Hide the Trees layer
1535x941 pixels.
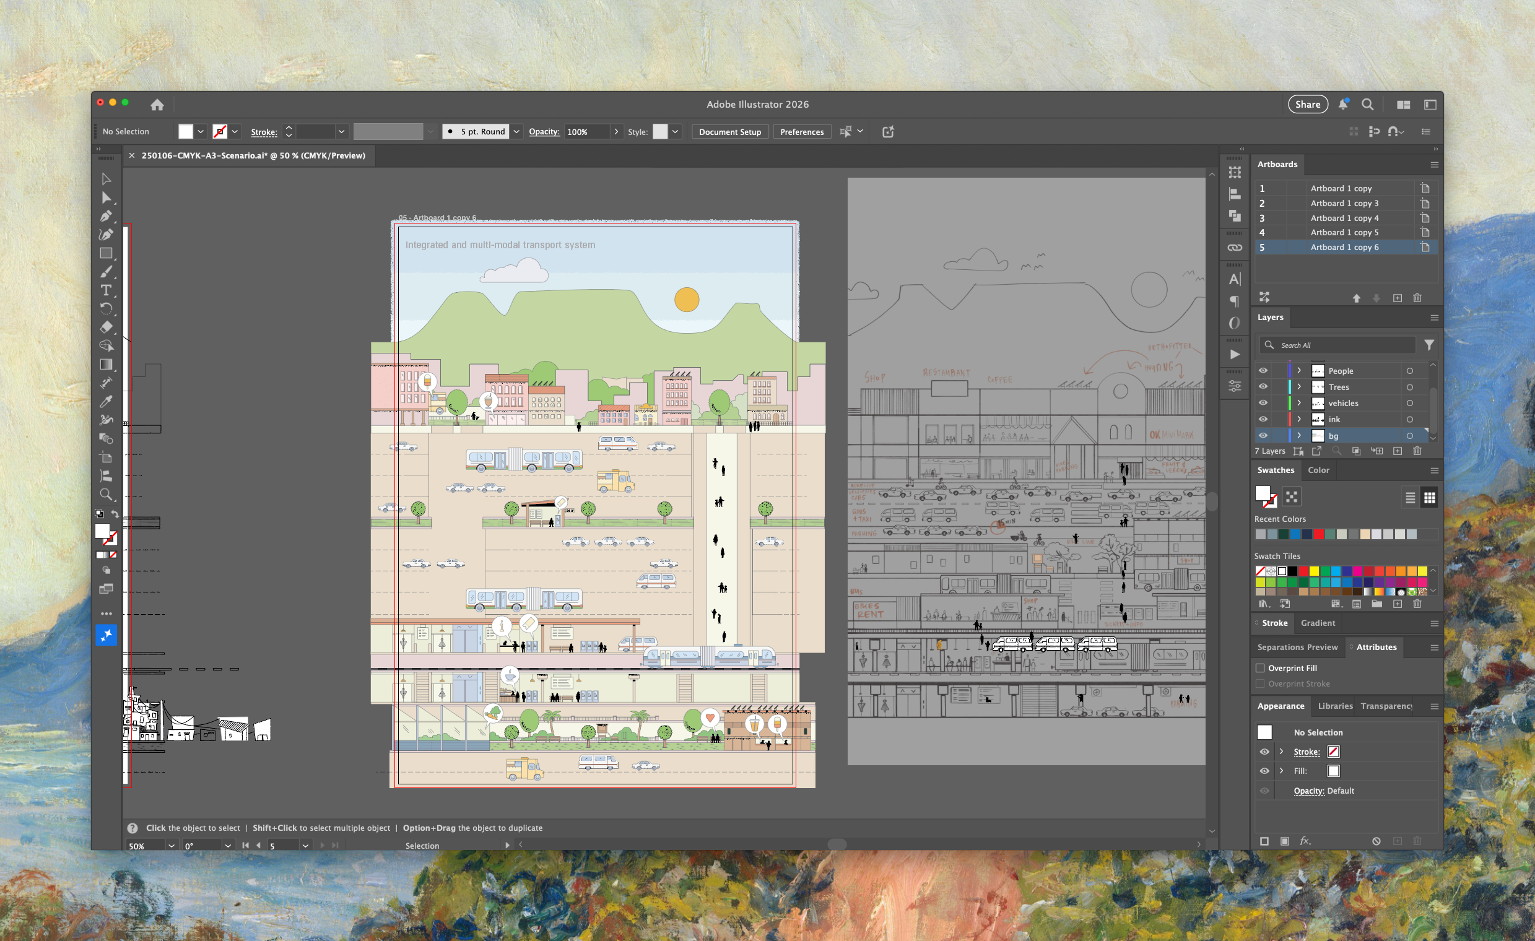(x=1263, y=387)
